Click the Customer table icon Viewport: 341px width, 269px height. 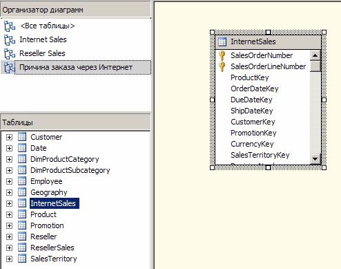(22, 137)
